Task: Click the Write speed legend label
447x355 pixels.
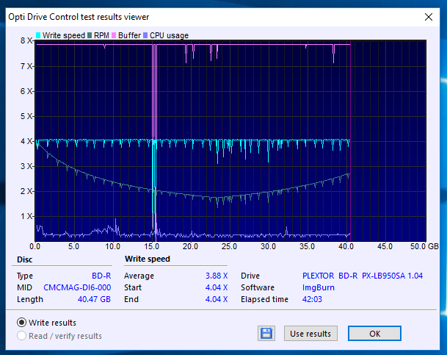Action: click(64, 35)
